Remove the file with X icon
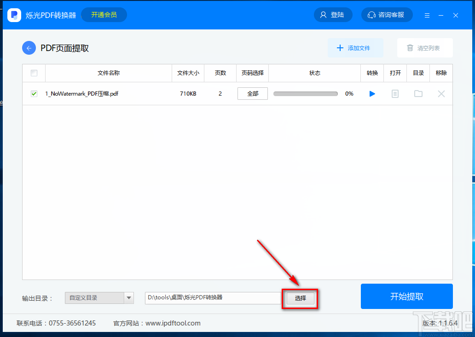The width and height of the screenshot is (475, 337). pos(441,94)
